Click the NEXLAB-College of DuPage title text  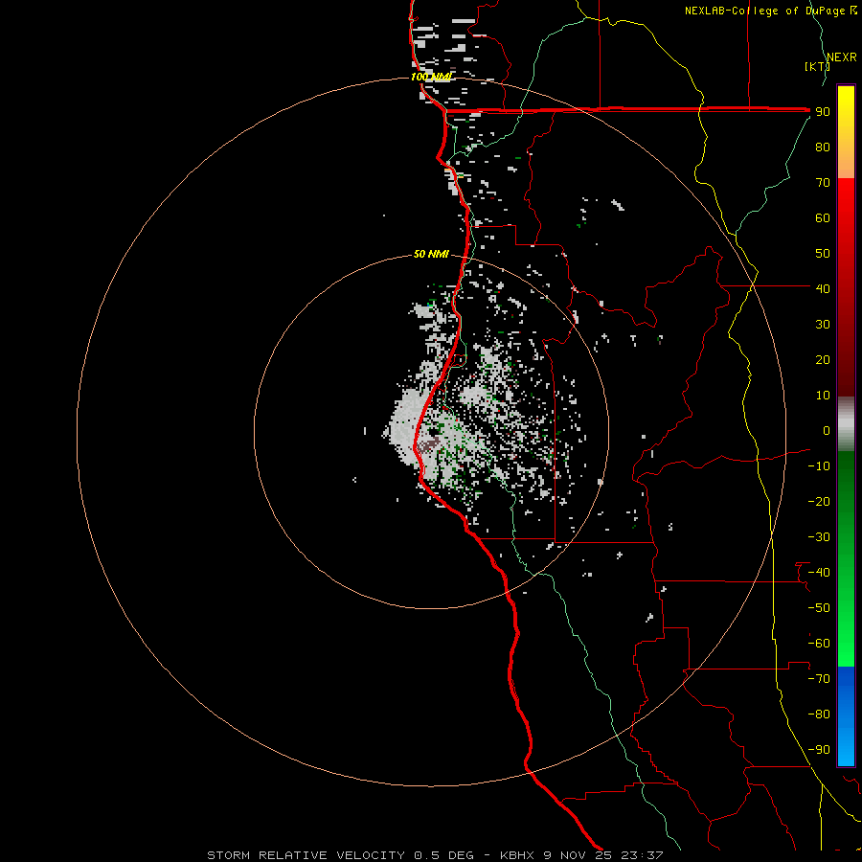770,11
